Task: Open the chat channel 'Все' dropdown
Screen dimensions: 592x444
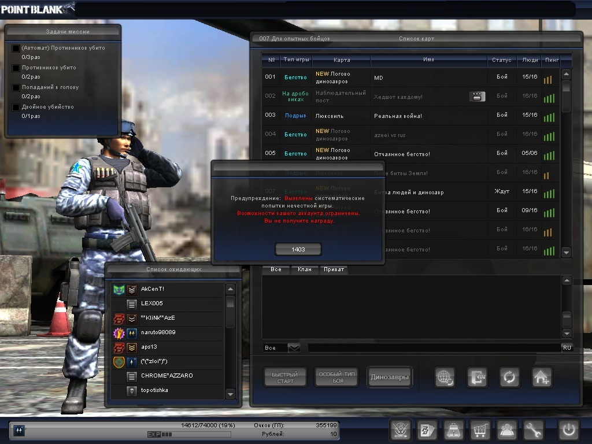Action: [294, 347]
